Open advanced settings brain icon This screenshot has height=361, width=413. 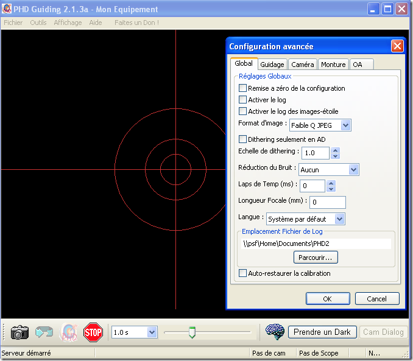(x=275, y=332)
